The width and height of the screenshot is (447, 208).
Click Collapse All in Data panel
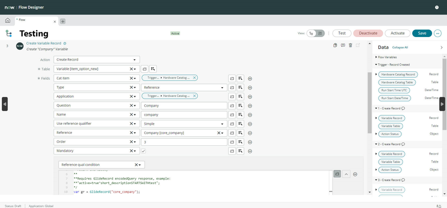pyautogui.click(x=400, y=47)
